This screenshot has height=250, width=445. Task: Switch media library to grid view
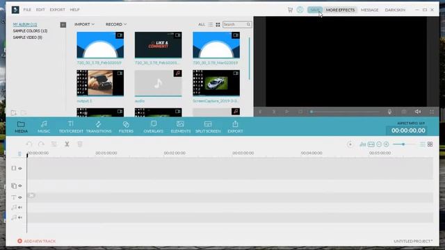(218, 25)
